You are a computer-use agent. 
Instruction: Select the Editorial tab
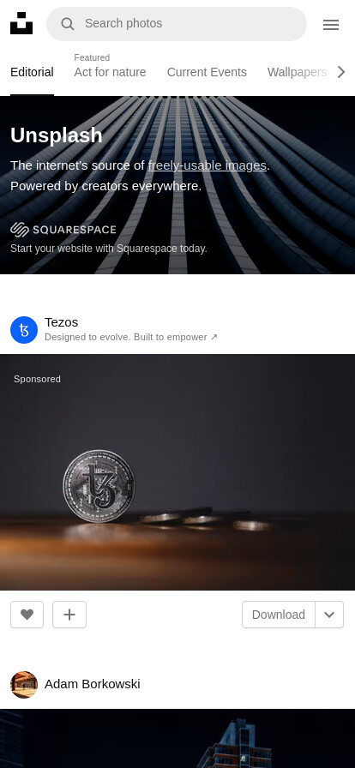tap(32, 72)
